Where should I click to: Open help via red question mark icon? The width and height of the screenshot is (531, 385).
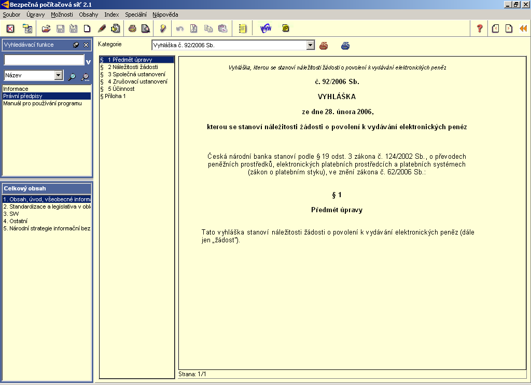coord(480,29)
